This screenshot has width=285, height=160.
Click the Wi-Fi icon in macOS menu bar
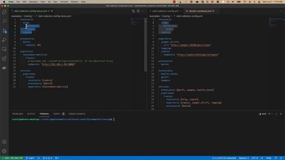pos(245,2)
